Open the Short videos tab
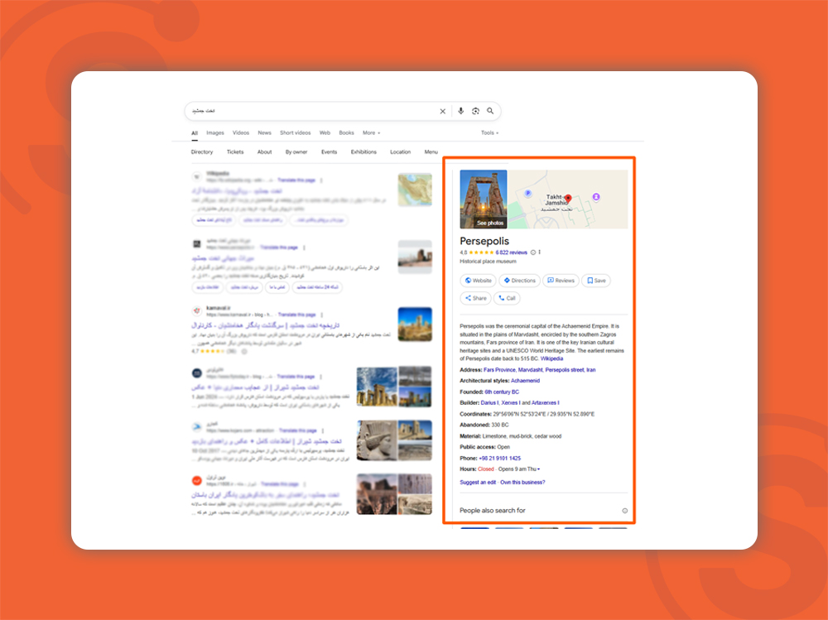Image resolution: width=828 pixels, height=620 pixels. click(x=296, y=133)
